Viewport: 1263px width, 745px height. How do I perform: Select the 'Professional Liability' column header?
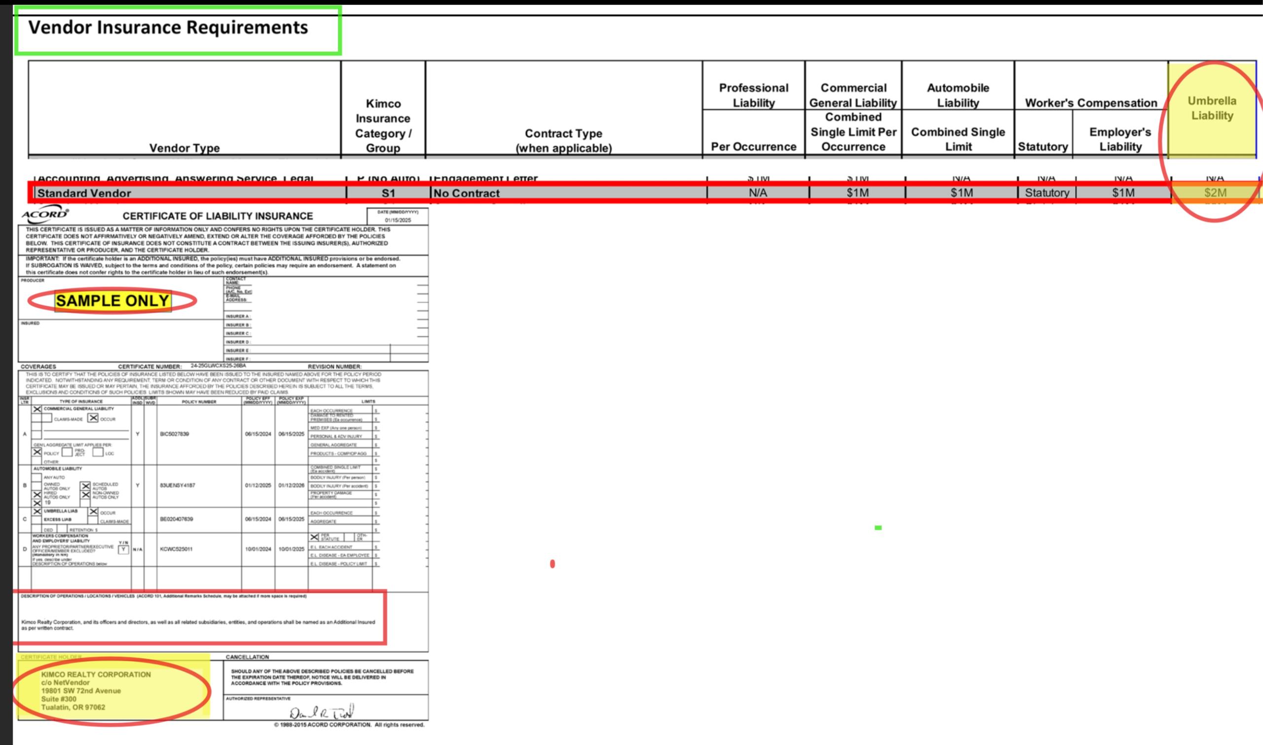[753, 95]
